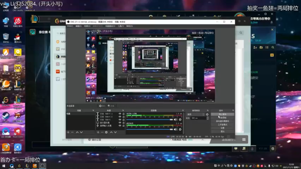Open settings gear of the first mixer channel
The height and width of the screenshot is (169, 301).
tap(180, 119)
